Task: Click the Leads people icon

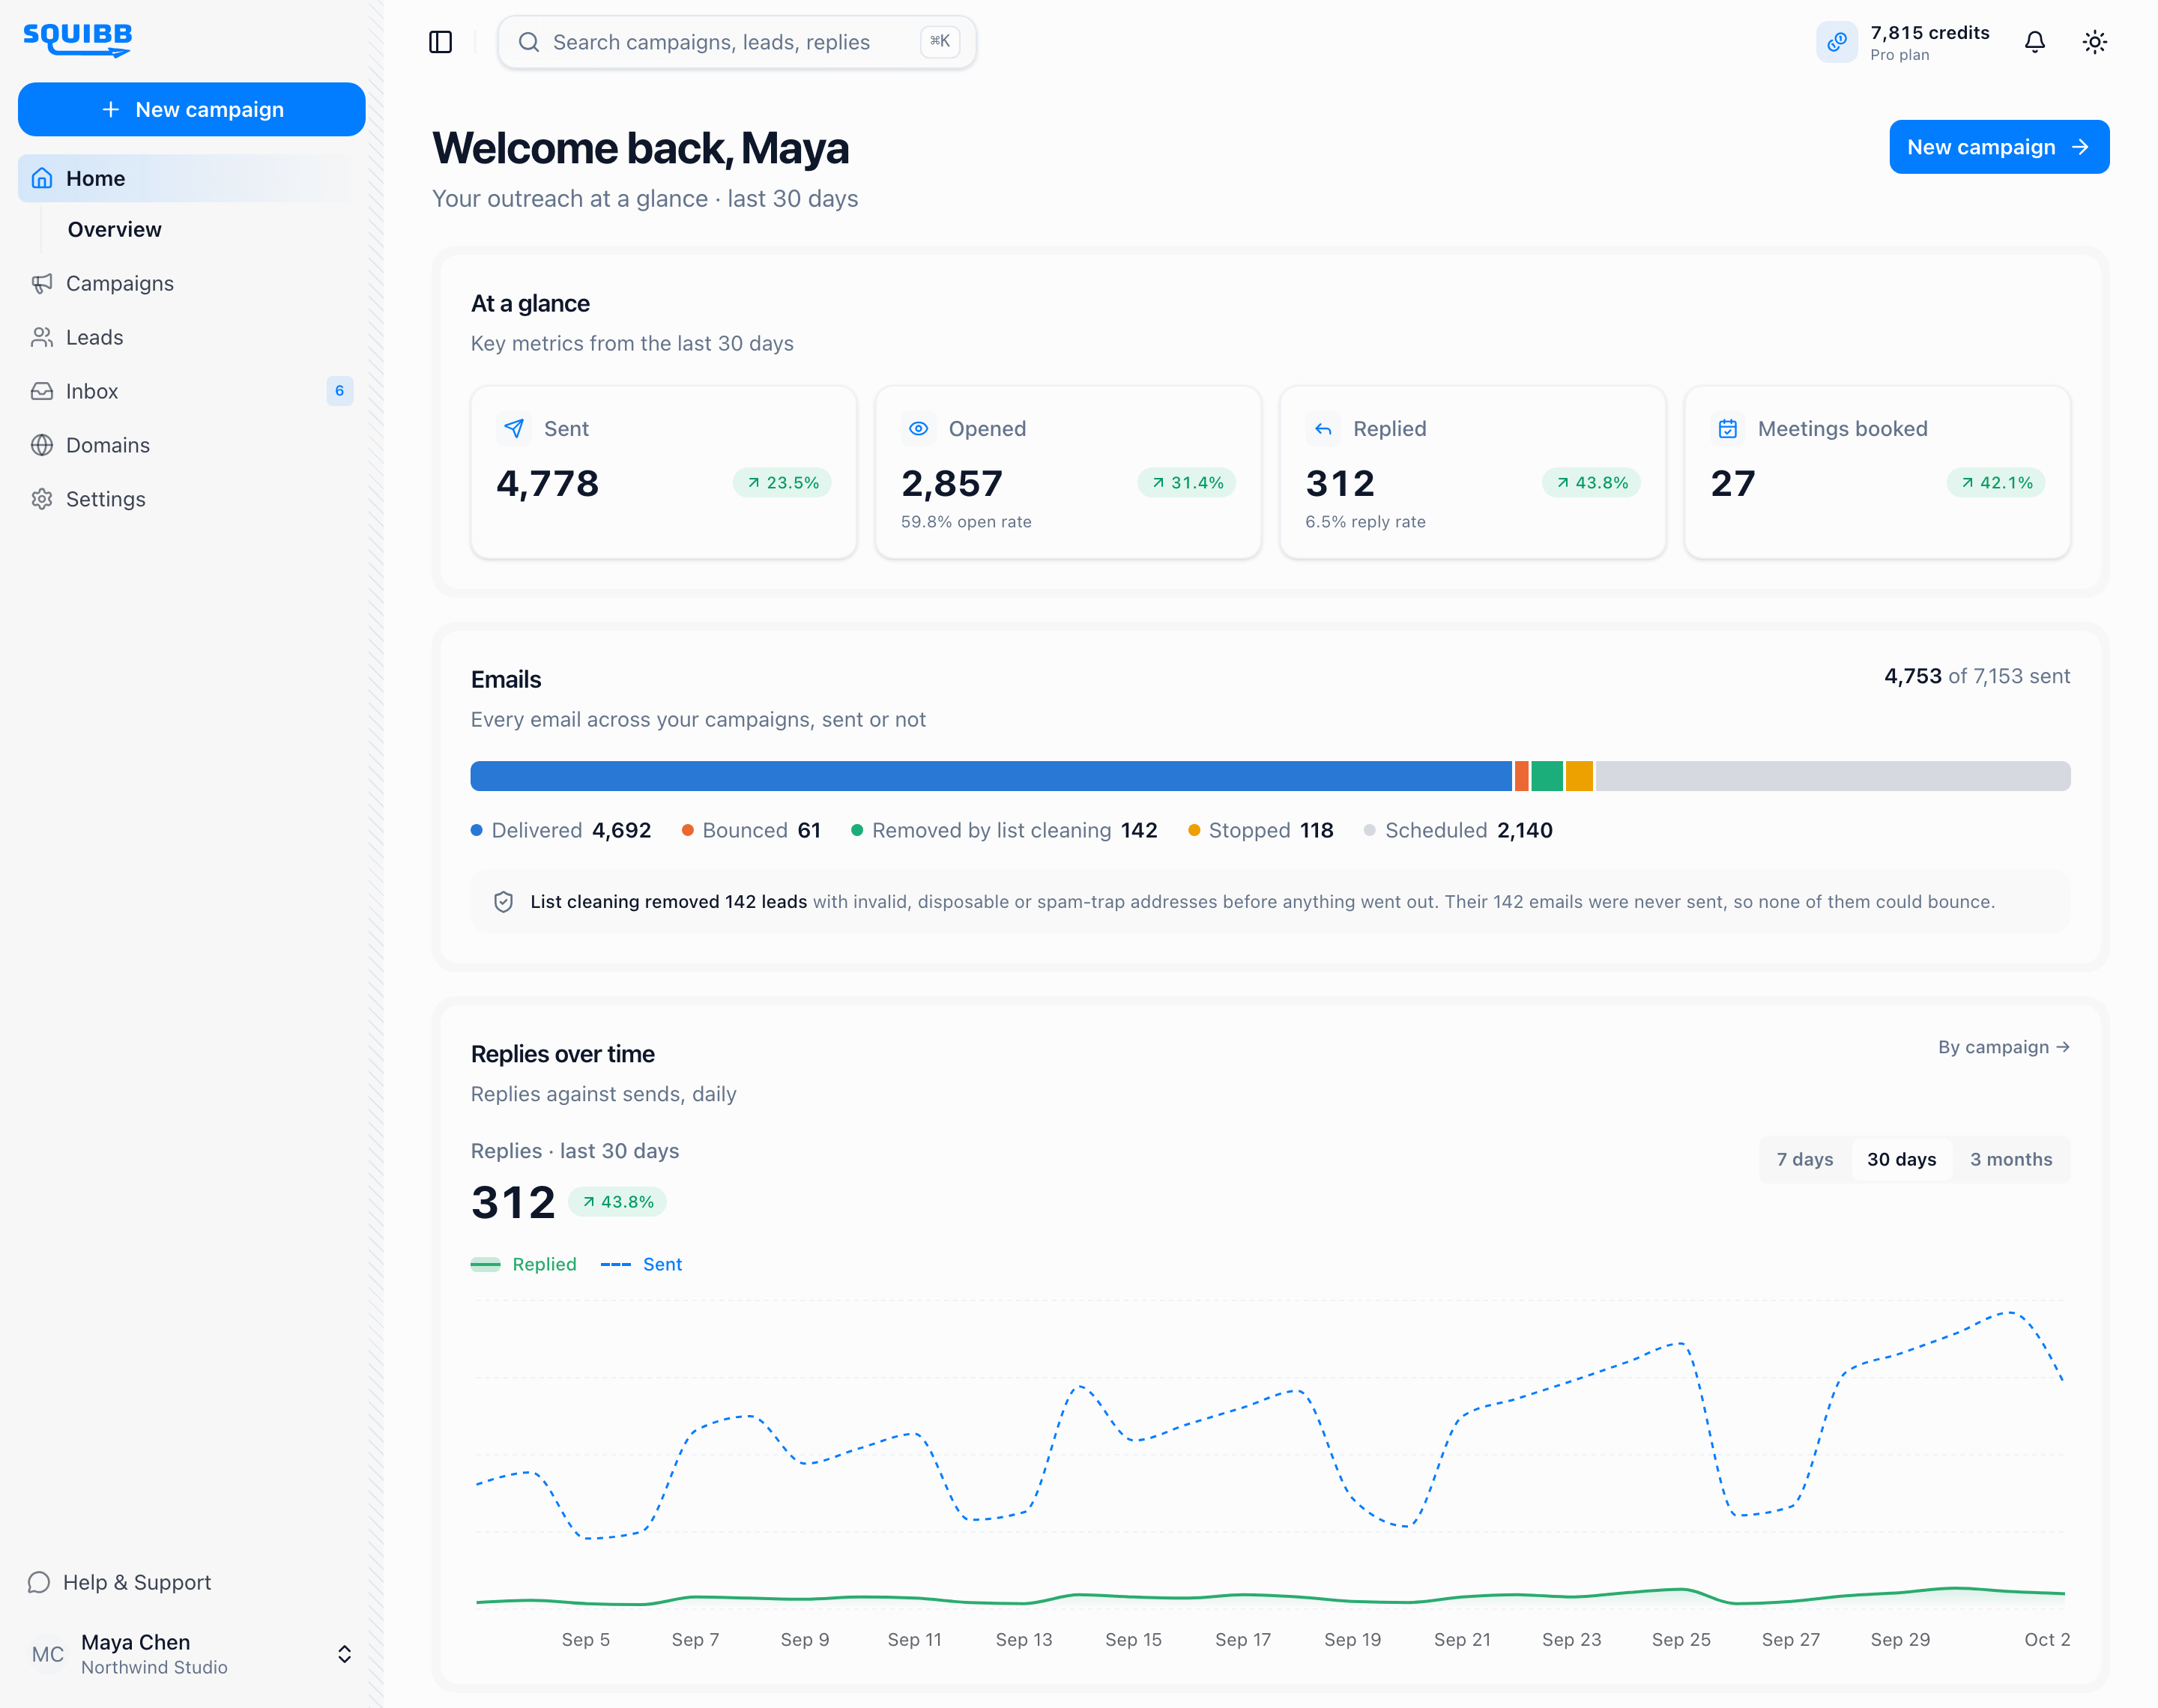Action: point(42,338)
